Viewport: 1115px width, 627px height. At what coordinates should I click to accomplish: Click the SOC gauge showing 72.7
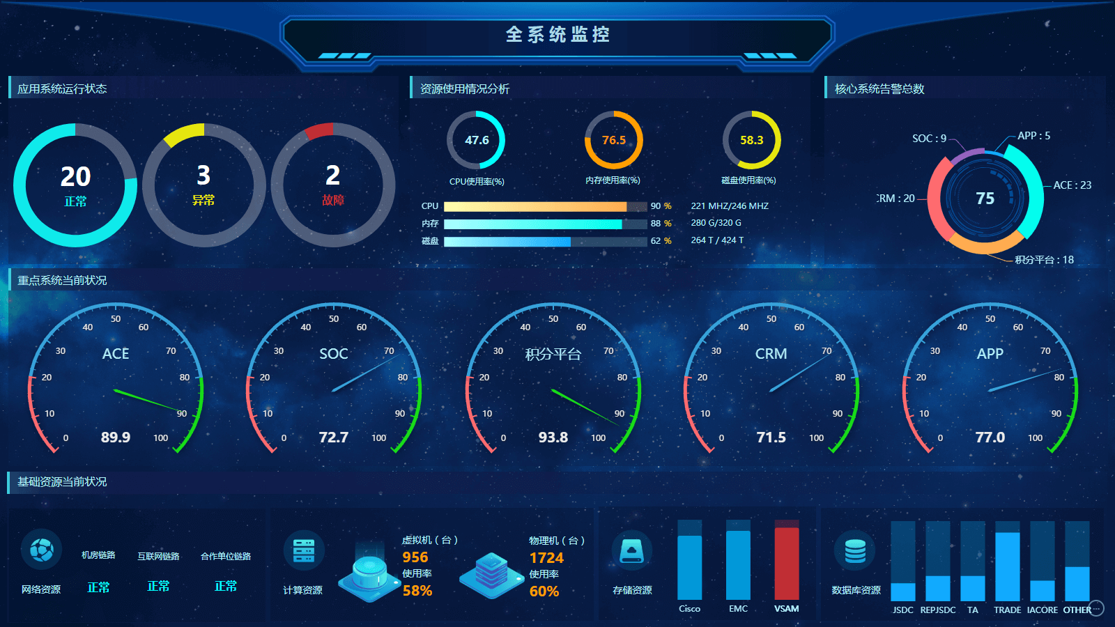[334, 380]
